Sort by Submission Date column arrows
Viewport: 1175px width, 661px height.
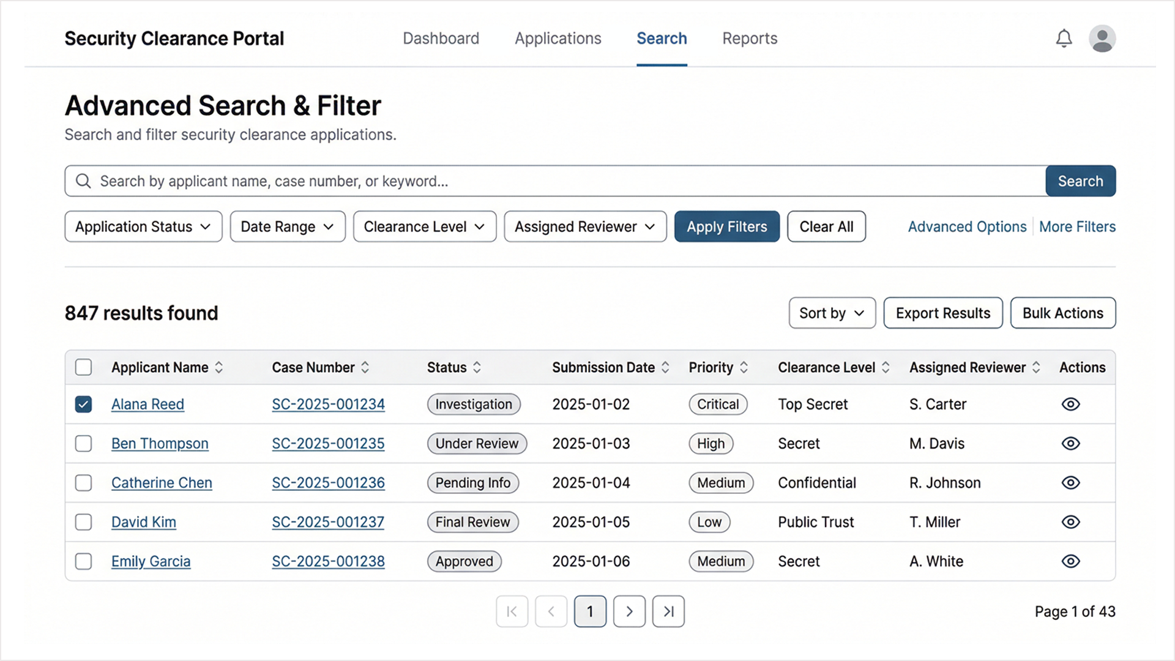(x=665, y=367)
